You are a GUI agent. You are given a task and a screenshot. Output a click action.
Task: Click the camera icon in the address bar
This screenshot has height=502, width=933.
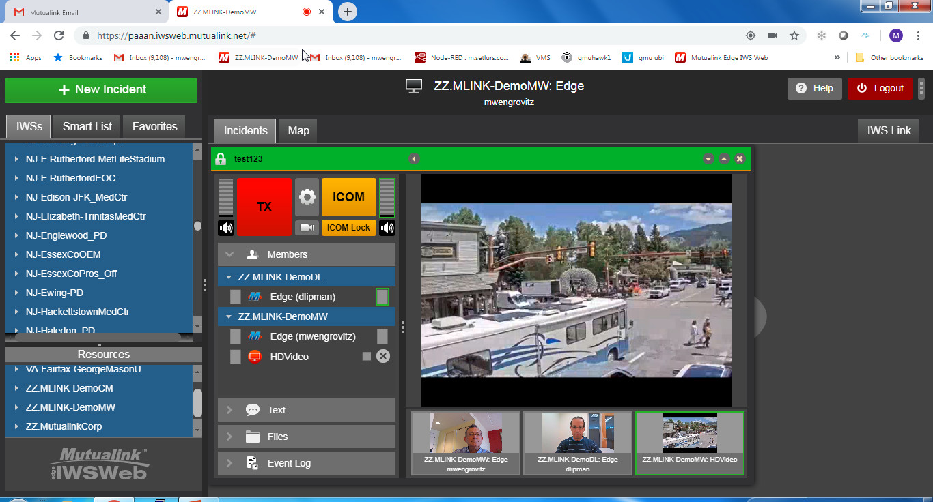[772, 35]
